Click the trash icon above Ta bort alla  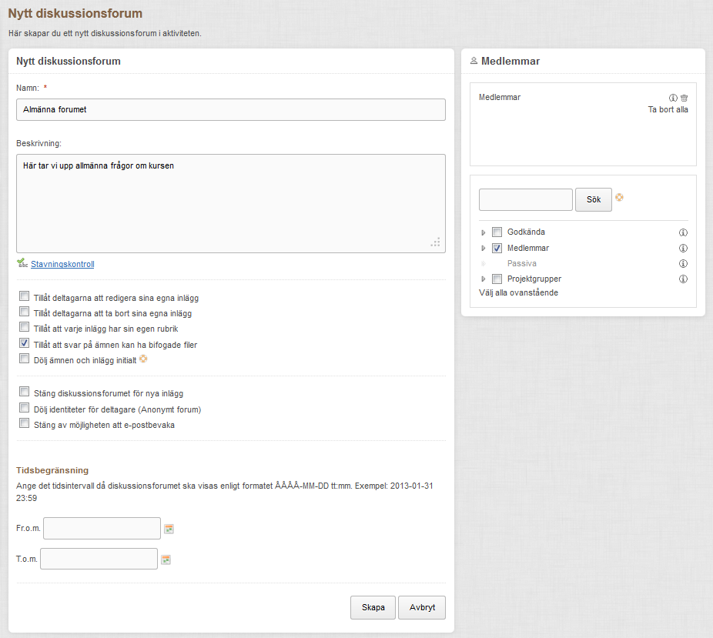tap(684, 98)
